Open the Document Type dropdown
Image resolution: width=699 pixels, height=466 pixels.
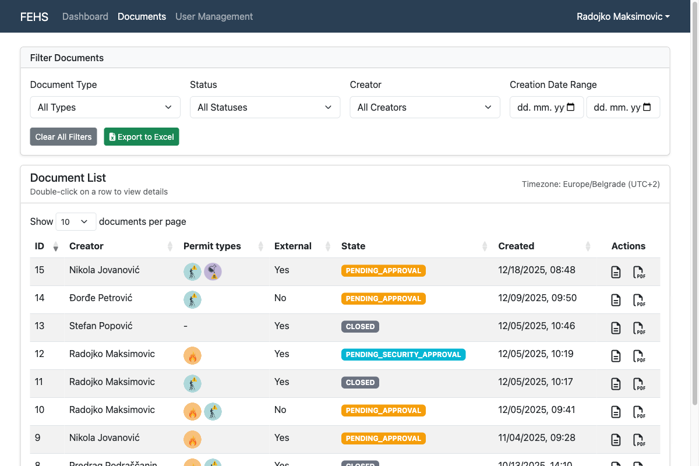(105, 107)
